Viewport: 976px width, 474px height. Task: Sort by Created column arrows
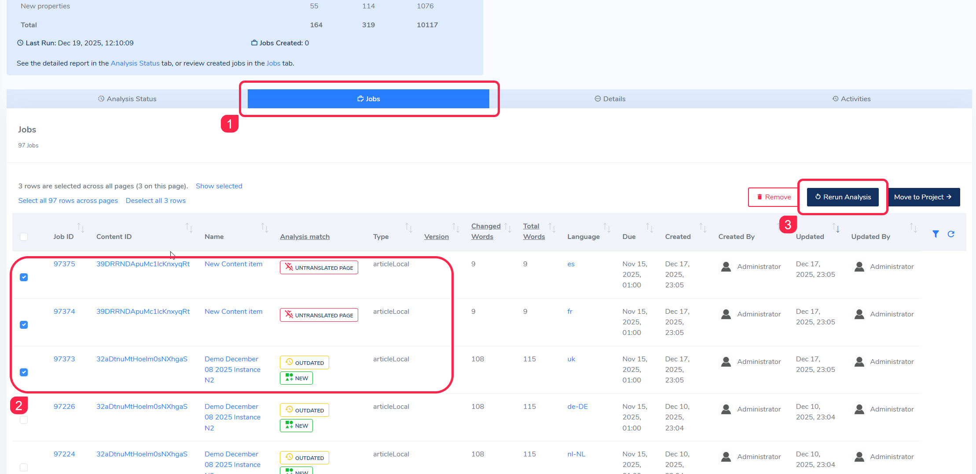[x=703, y=228]
